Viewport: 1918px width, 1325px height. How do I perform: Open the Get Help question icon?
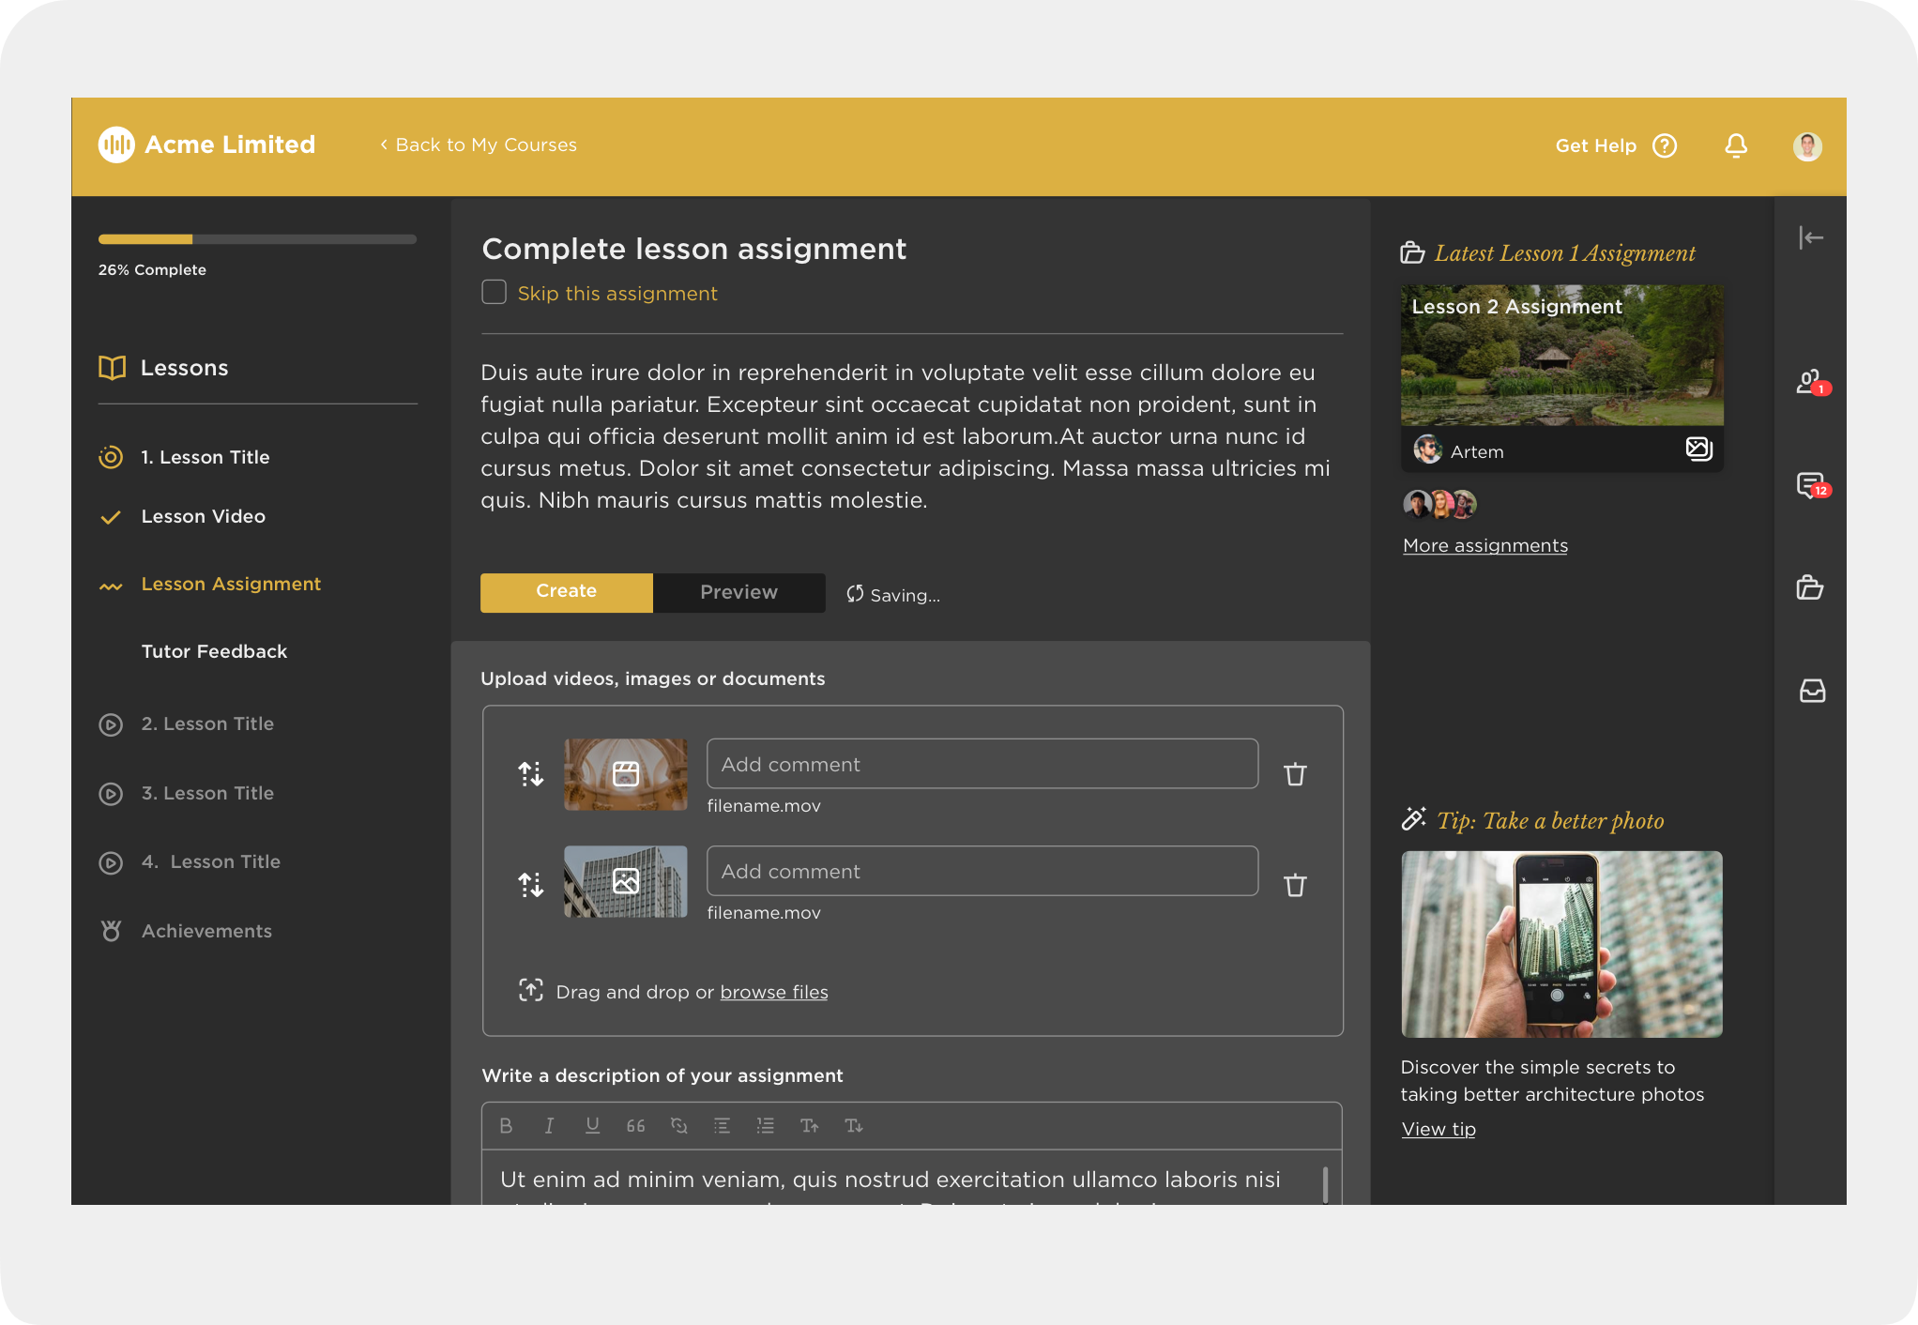1665,145
